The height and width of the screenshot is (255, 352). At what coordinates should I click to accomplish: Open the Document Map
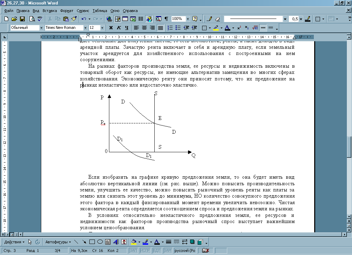pyautogui.click(x=158, y=19)
